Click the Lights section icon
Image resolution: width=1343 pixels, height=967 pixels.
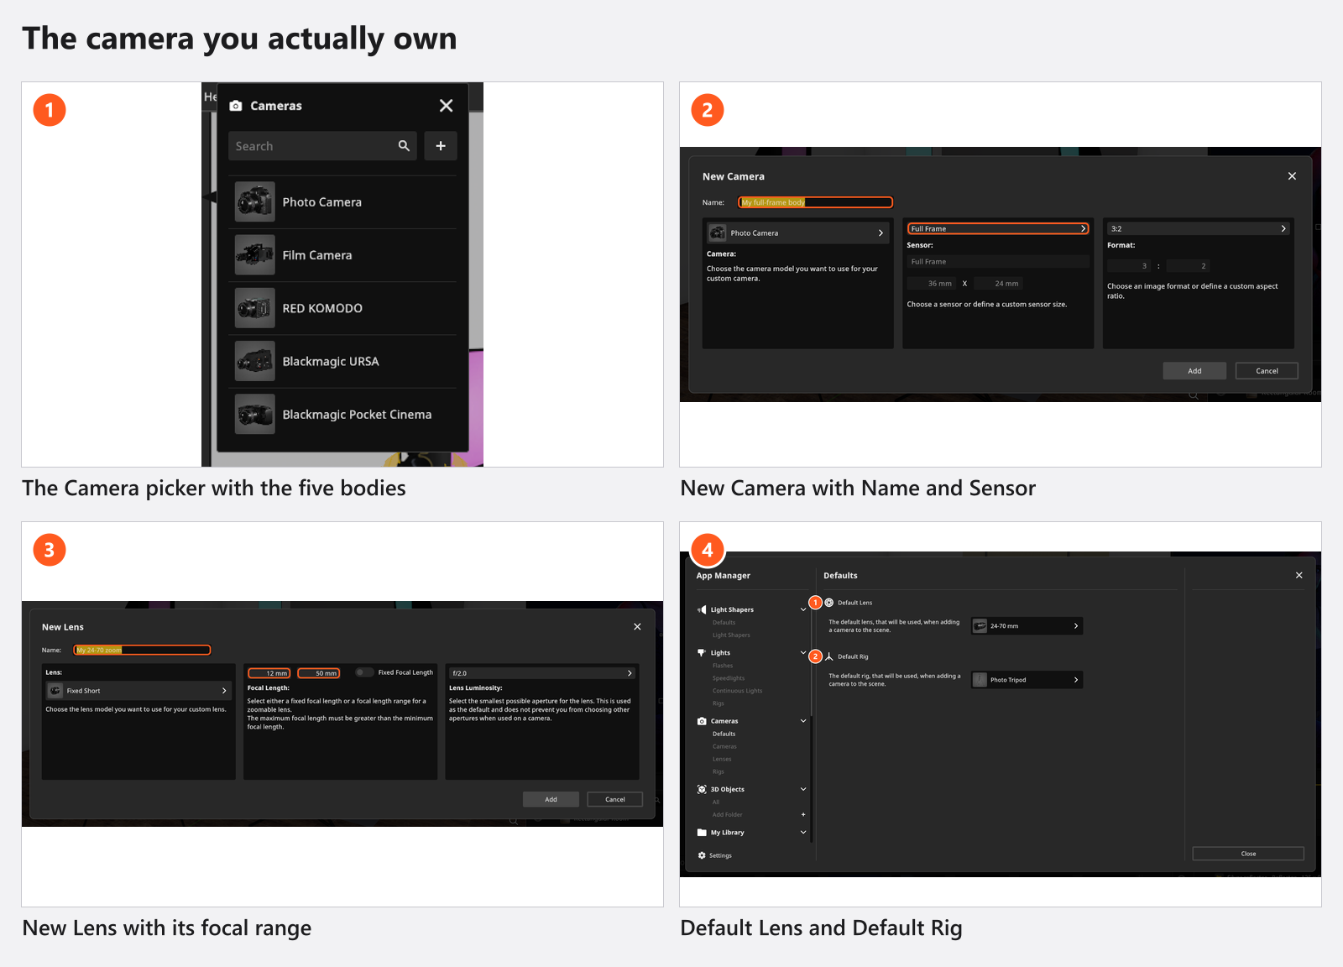point(702,653)
